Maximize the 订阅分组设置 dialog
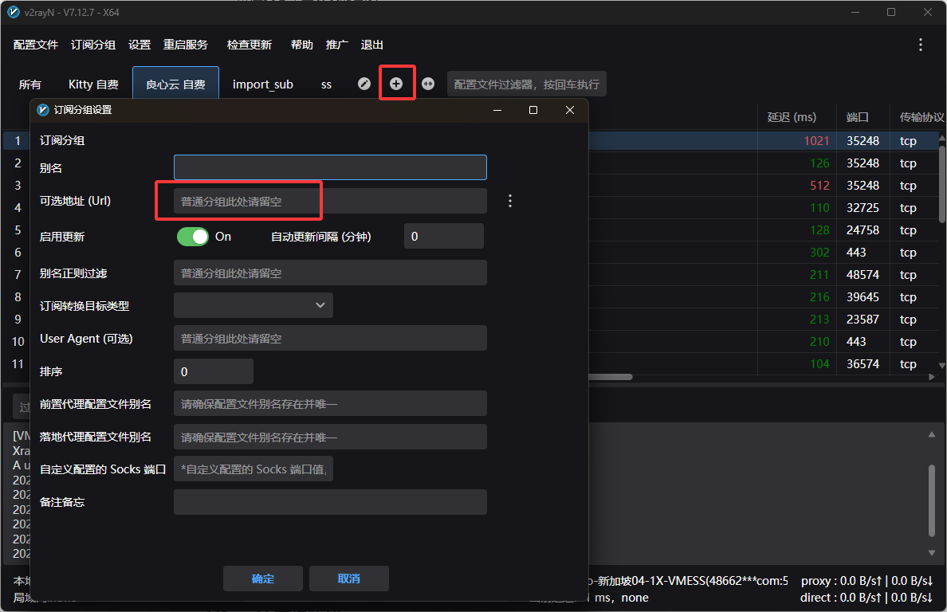 pyautogui.click(x=533, y=110)
